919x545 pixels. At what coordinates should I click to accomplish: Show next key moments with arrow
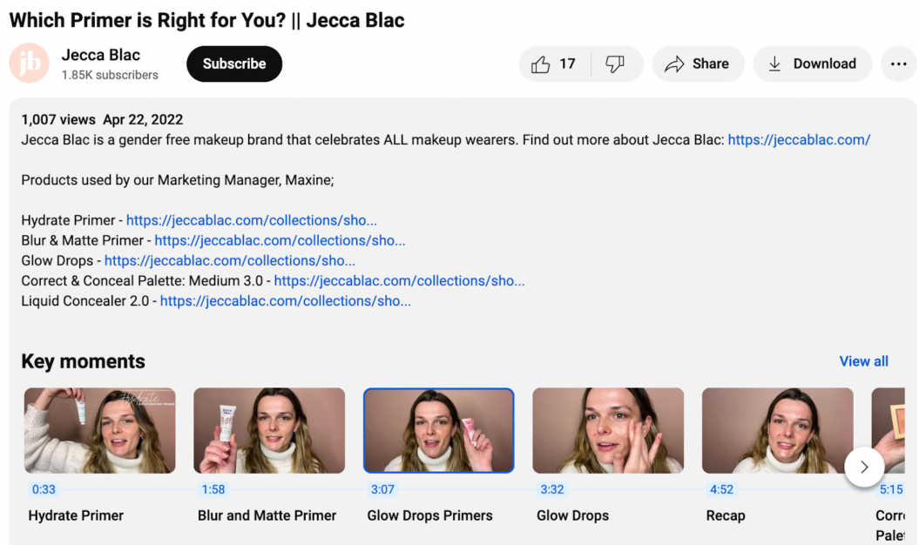click(864, 467)
